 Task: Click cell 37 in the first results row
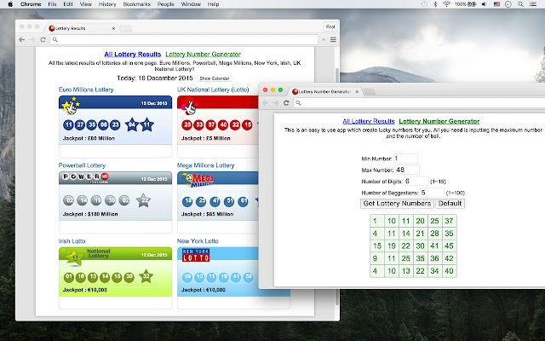449,221
